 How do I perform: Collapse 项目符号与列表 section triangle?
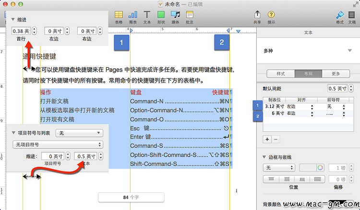click(13, 133)
